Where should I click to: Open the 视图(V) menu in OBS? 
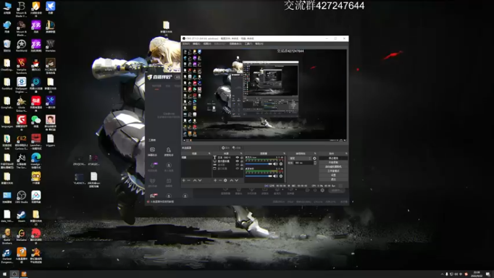[207, 44]
